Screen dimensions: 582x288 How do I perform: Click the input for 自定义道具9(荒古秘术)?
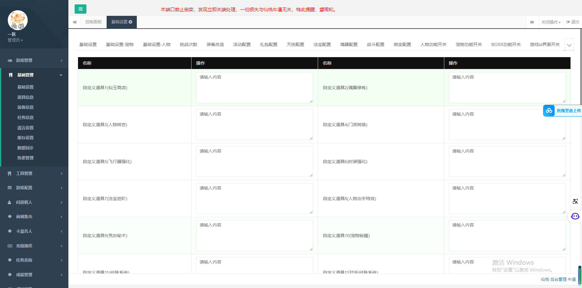click(255, 235)
